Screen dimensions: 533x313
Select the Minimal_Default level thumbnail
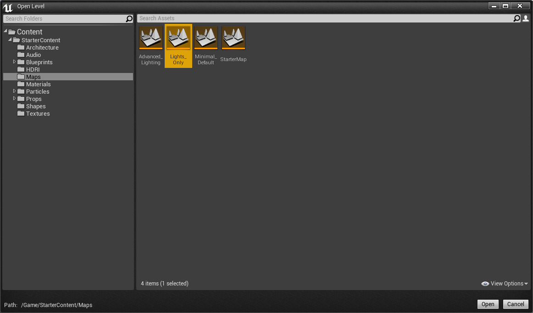click(x=205, y=37)
